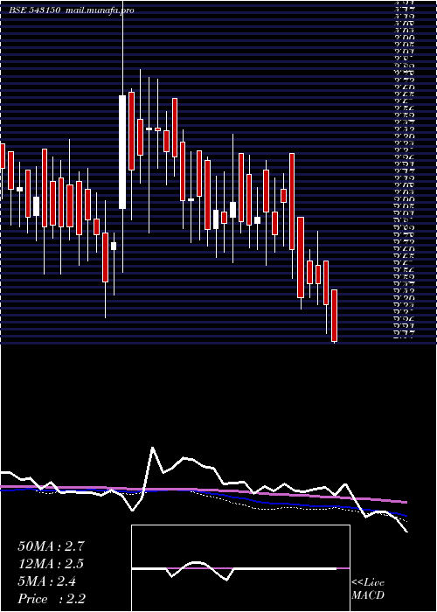Open the boxed MACD inset chart
Image resolution: width=437 pixels, height=612 pixels.
[x=240, y=568]
